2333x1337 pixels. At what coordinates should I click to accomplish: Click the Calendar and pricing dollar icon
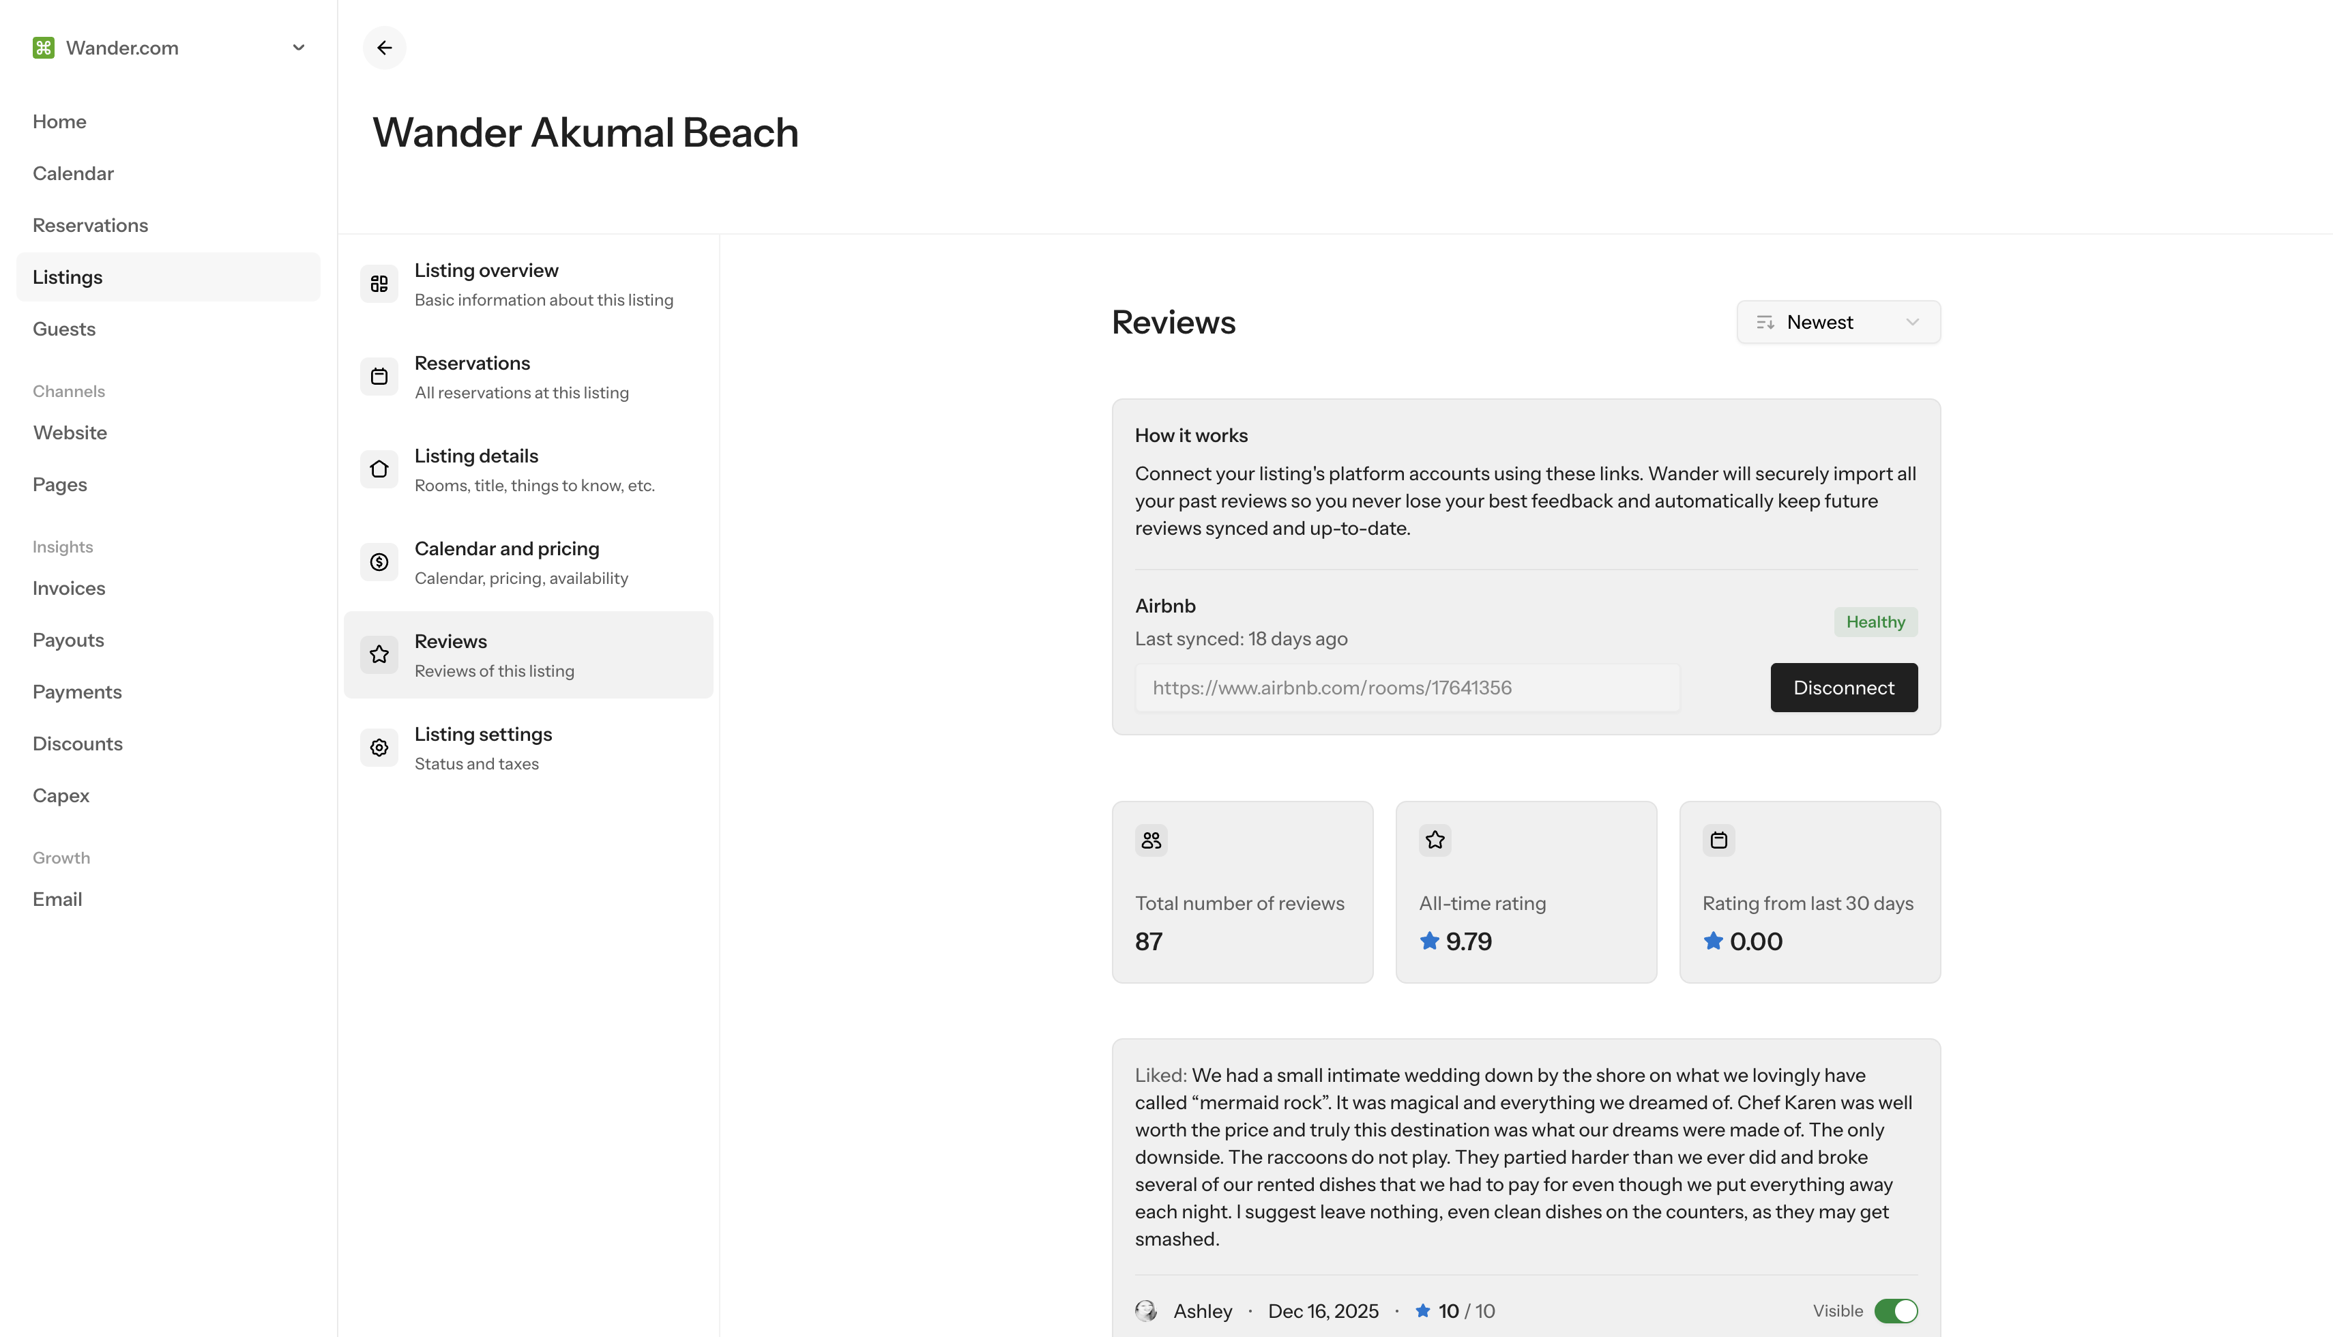379,562
